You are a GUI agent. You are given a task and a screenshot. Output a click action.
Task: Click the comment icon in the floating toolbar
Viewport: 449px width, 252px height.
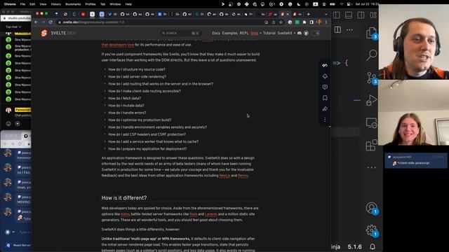coord(325,87)
